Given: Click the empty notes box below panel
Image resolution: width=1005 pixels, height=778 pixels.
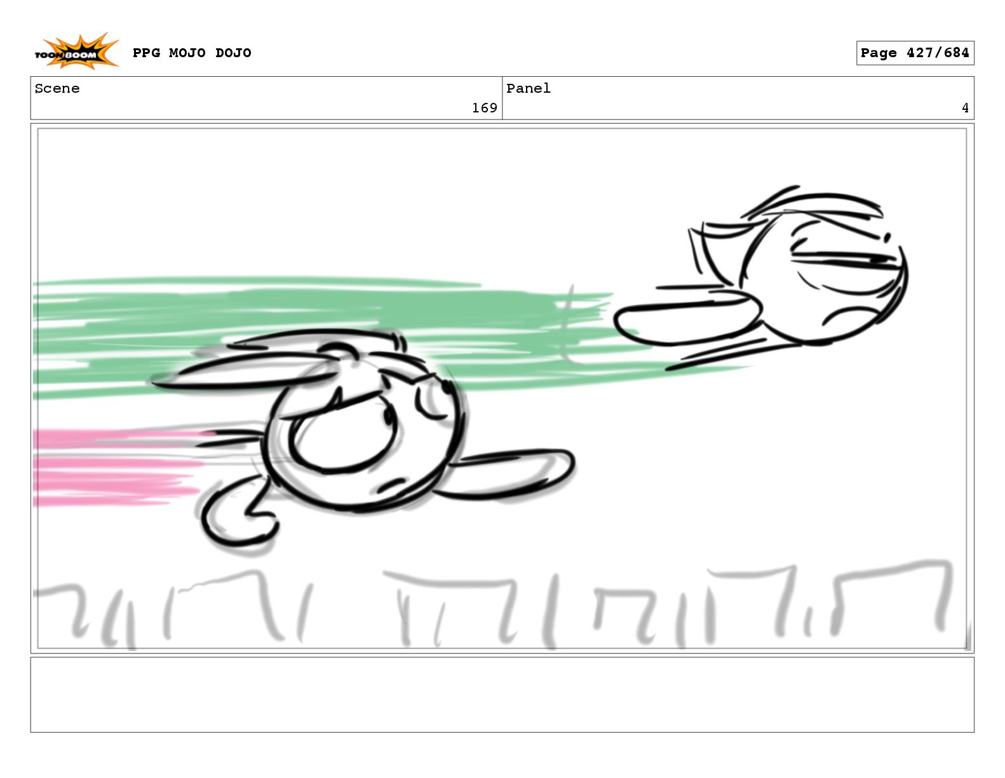Looking at the screenshot, I should (502, 695).
